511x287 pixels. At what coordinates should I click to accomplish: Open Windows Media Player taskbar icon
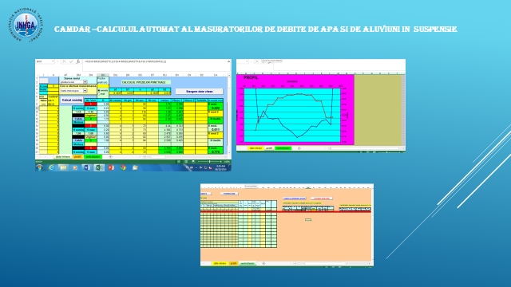(75, 167)
